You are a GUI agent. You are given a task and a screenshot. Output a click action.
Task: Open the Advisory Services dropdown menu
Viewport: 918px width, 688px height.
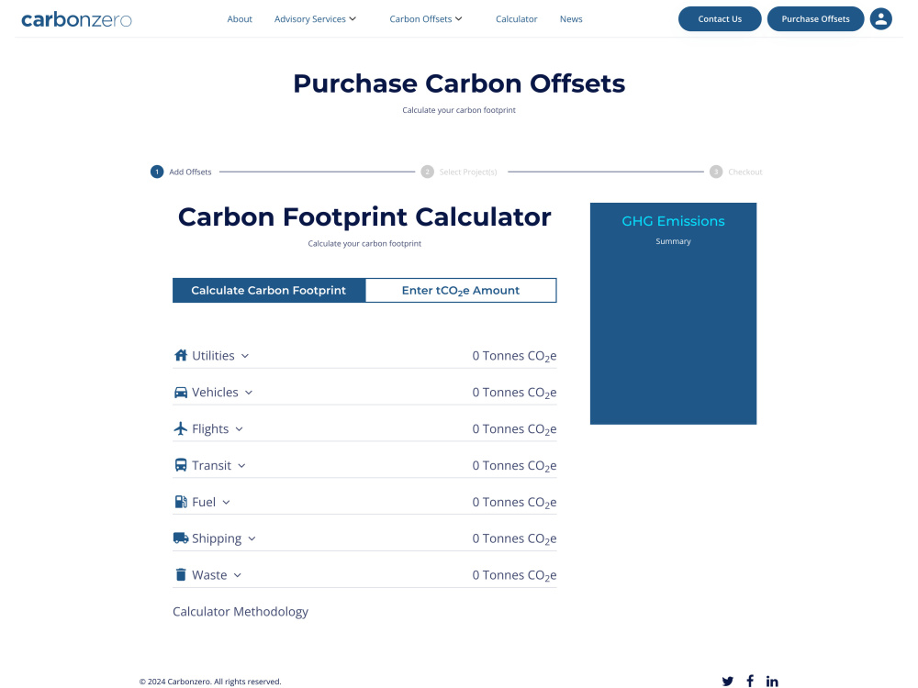pos(315,18)
